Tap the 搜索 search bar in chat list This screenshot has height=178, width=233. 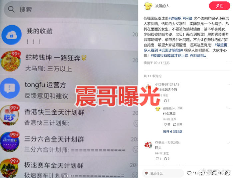tap(71, 10)
